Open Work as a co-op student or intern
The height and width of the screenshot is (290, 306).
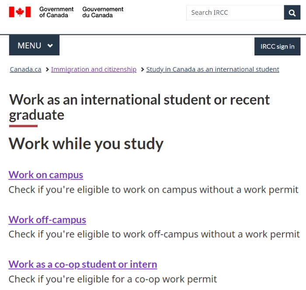[x=83, y=264]
